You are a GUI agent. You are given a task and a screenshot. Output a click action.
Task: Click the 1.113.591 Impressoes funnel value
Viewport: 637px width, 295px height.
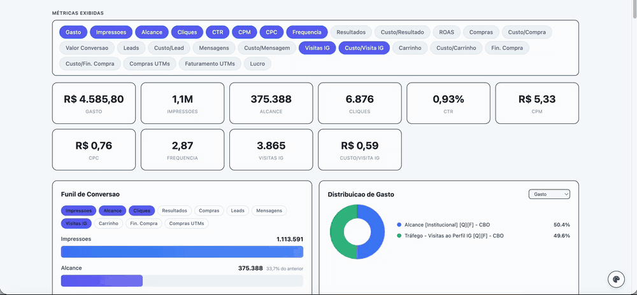tap(290, 239)
